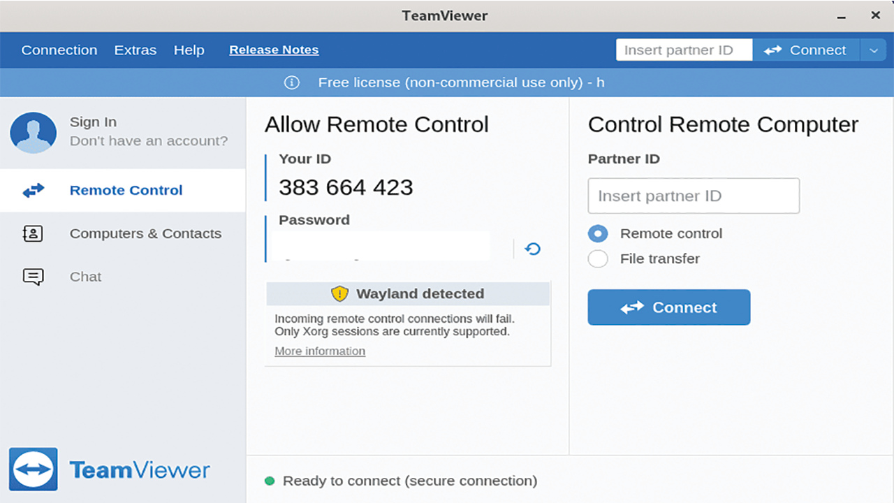
Task: Click the green Ready to connect status dot
Action: tap(268, 481)
